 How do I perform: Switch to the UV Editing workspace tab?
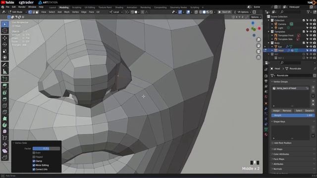tap(90, 7)
